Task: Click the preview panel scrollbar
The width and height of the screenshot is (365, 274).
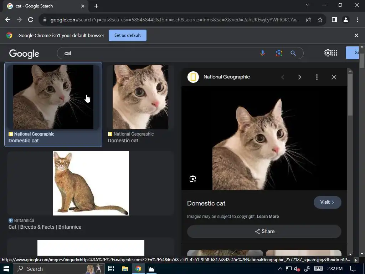Action: 350,94
